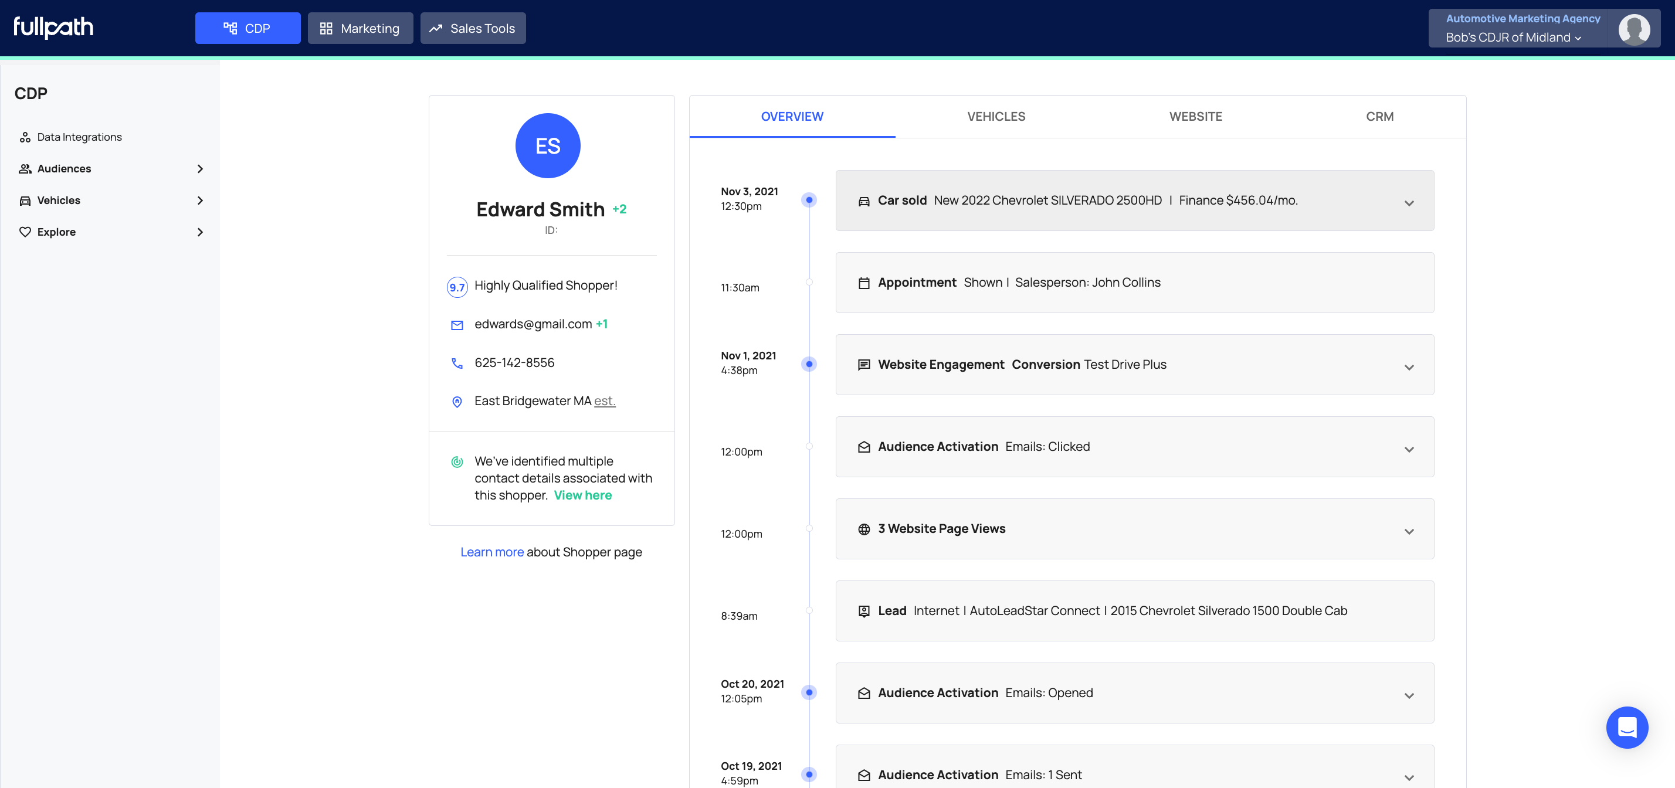This screenshot has width=1675, height=788.
Task: Click the Learn more link
Action: (x=491, y=552)
